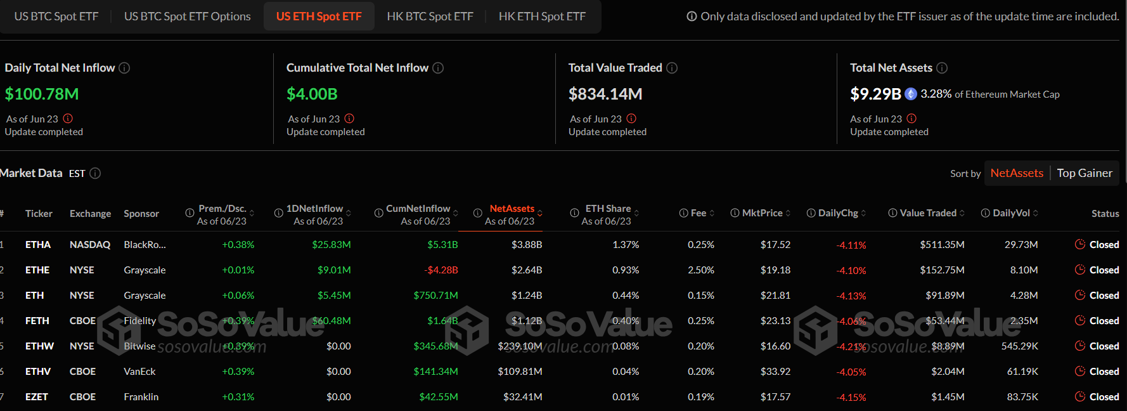Select the US ETH Spot ETF tab

(x=319, y=16)
